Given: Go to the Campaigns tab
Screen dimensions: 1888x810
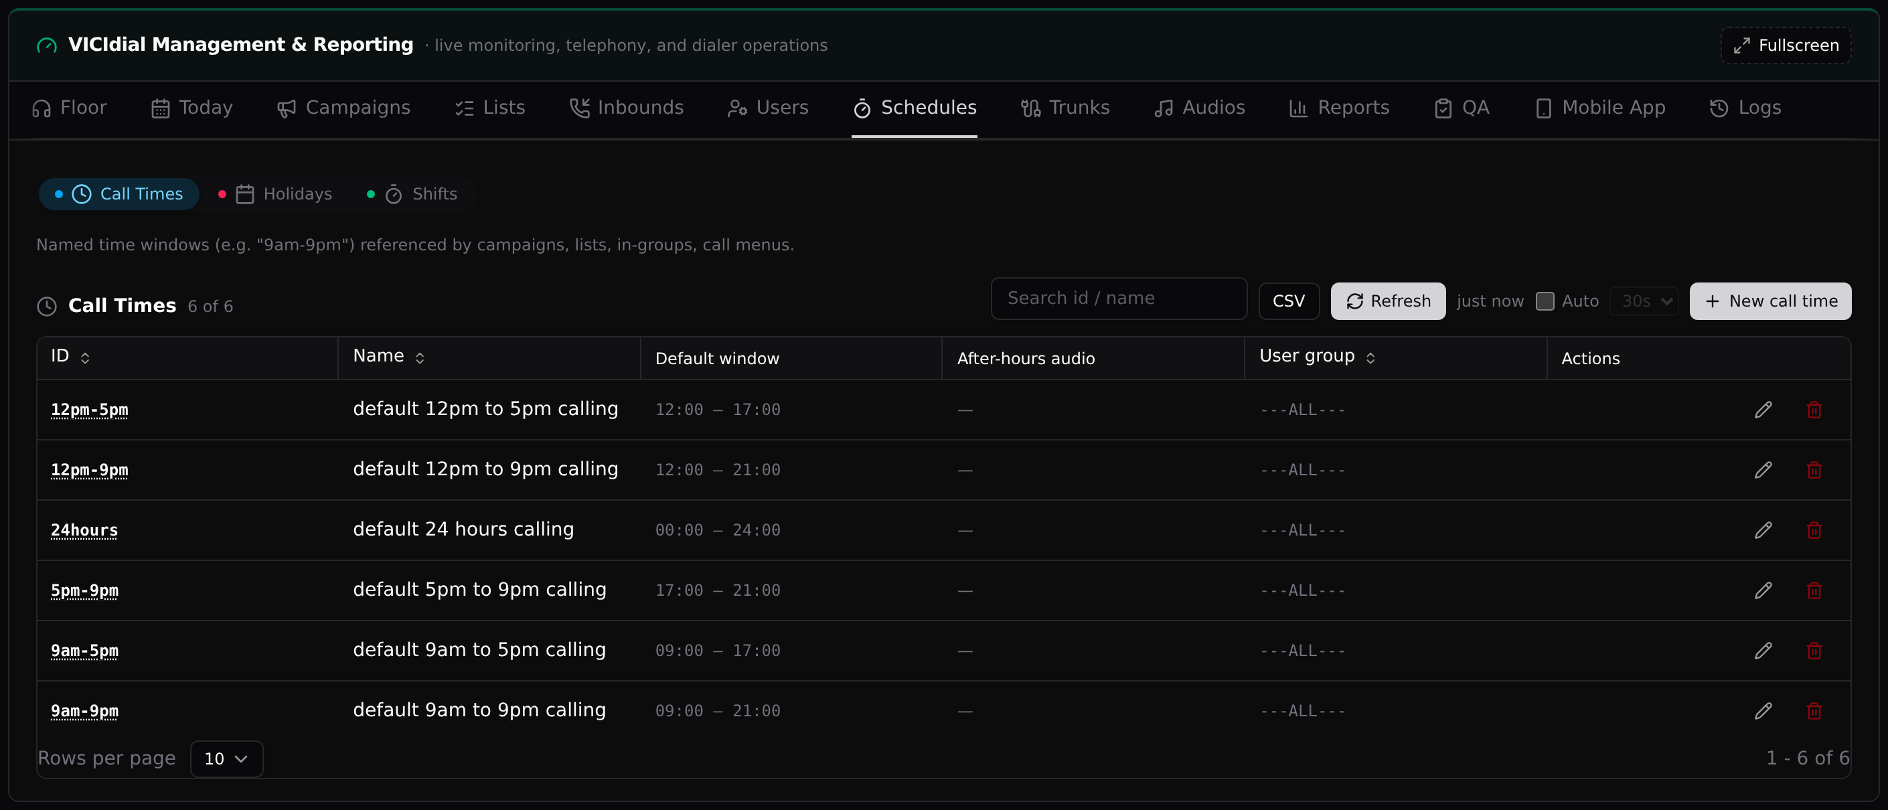Looking at the screenshot, I should point(343,108).
